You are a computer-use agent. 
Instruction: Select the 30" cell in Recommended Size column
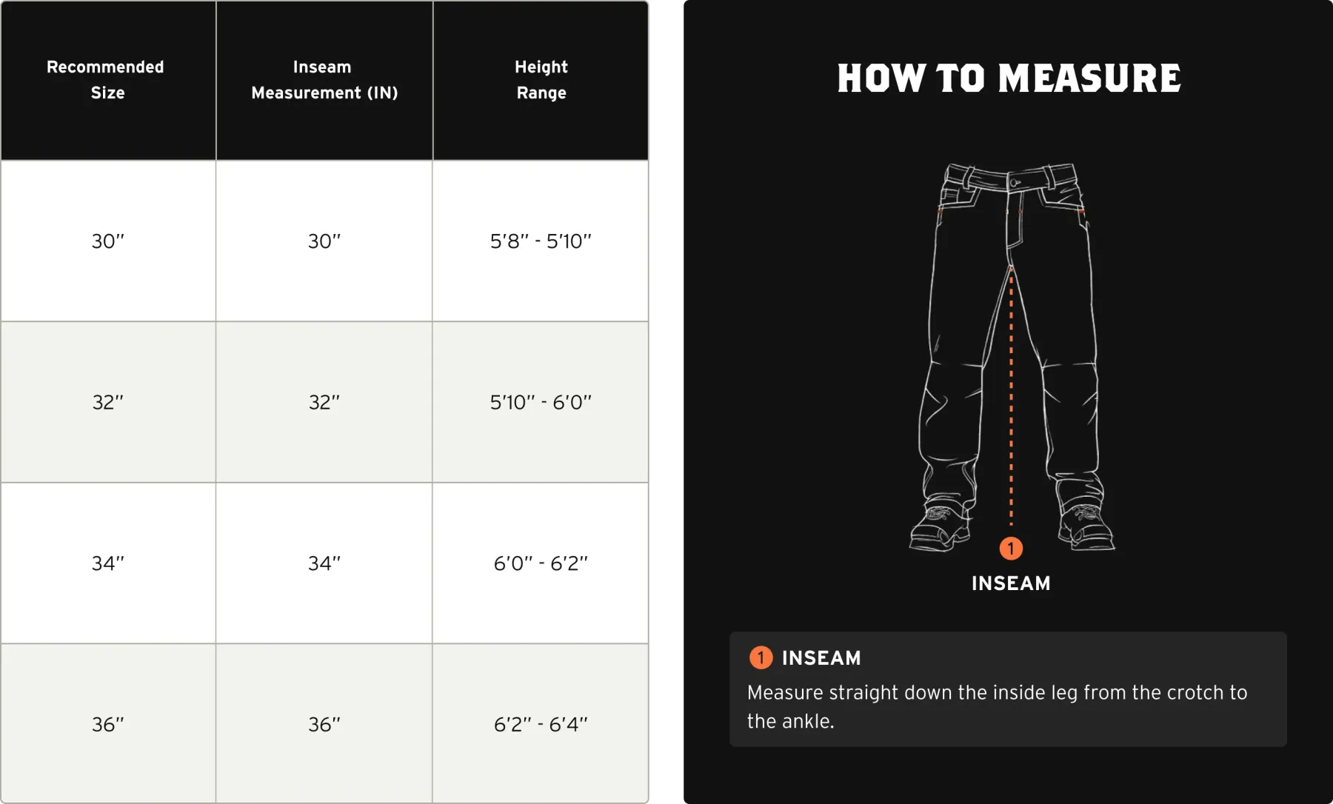coord(108,241)
